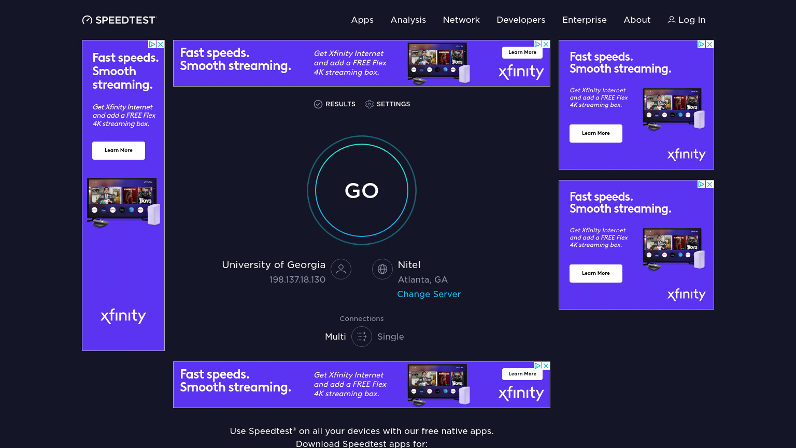This screenshot has height=448, width=796.
Task: Open Results with checkmark icon
Action: click(x=335, y=104)
